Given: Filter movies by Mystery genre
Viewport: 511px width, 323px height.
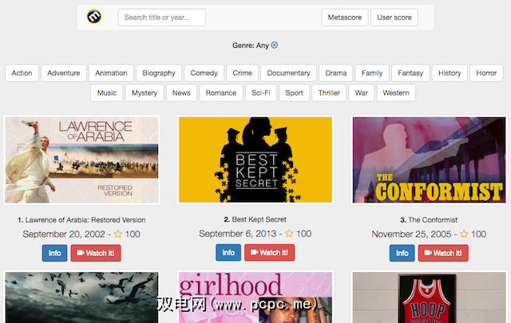Looking at the screenshot, I should coord(145,93).
